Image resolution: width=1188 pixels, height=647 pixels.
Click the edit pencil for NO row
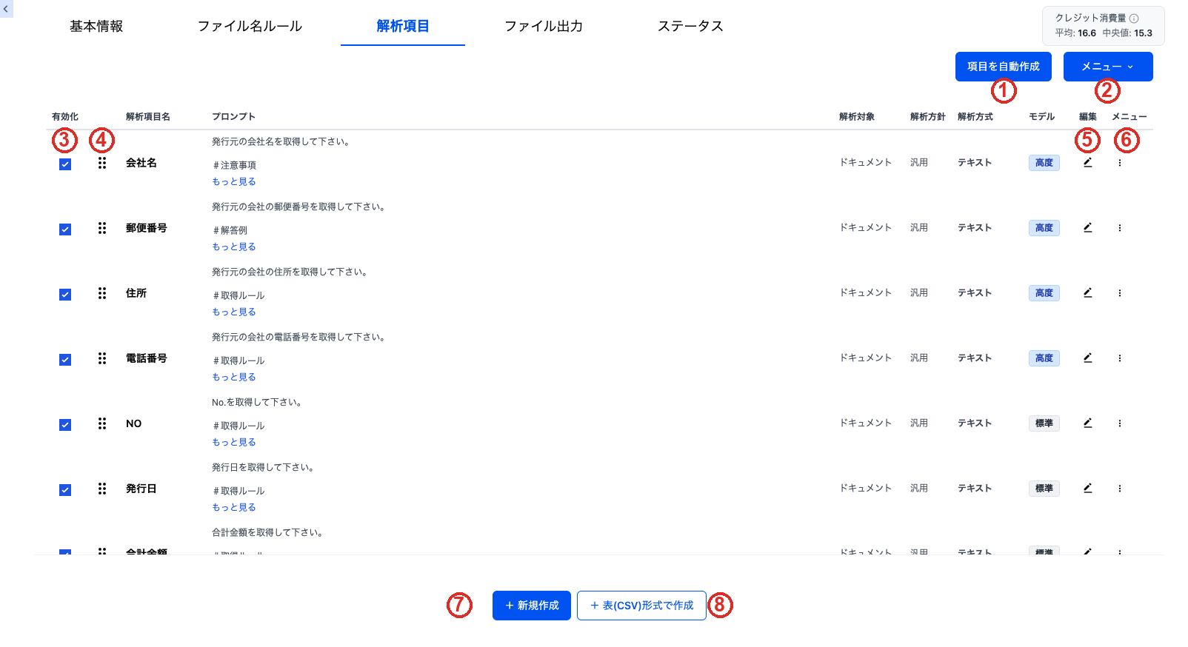click(1087, 423)
